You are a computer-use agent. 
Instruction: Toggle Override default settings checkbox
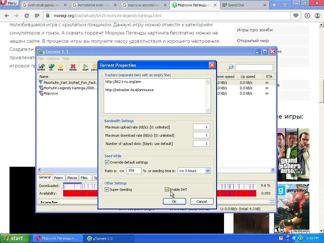tap(107, 162)
